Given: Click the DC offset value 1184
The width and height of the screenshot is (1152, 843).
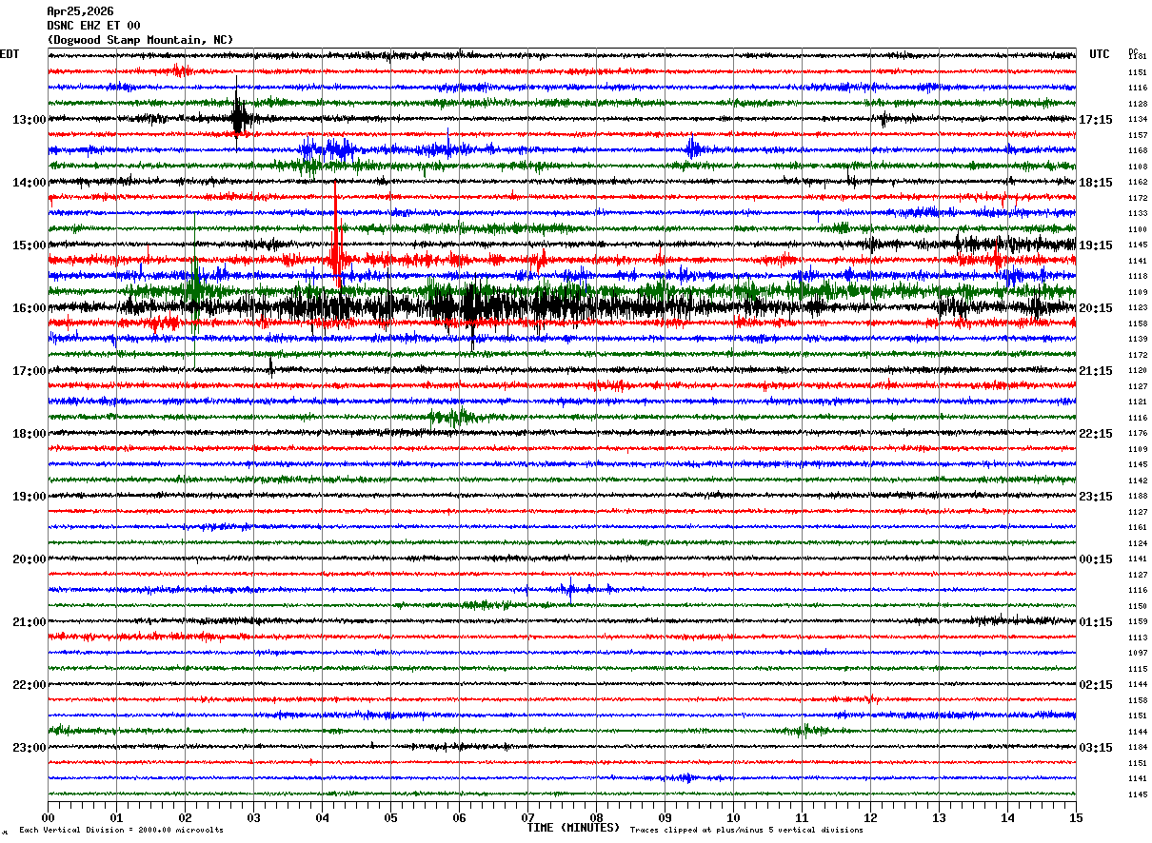Looking at the screenshot, I should [1137, 748].
